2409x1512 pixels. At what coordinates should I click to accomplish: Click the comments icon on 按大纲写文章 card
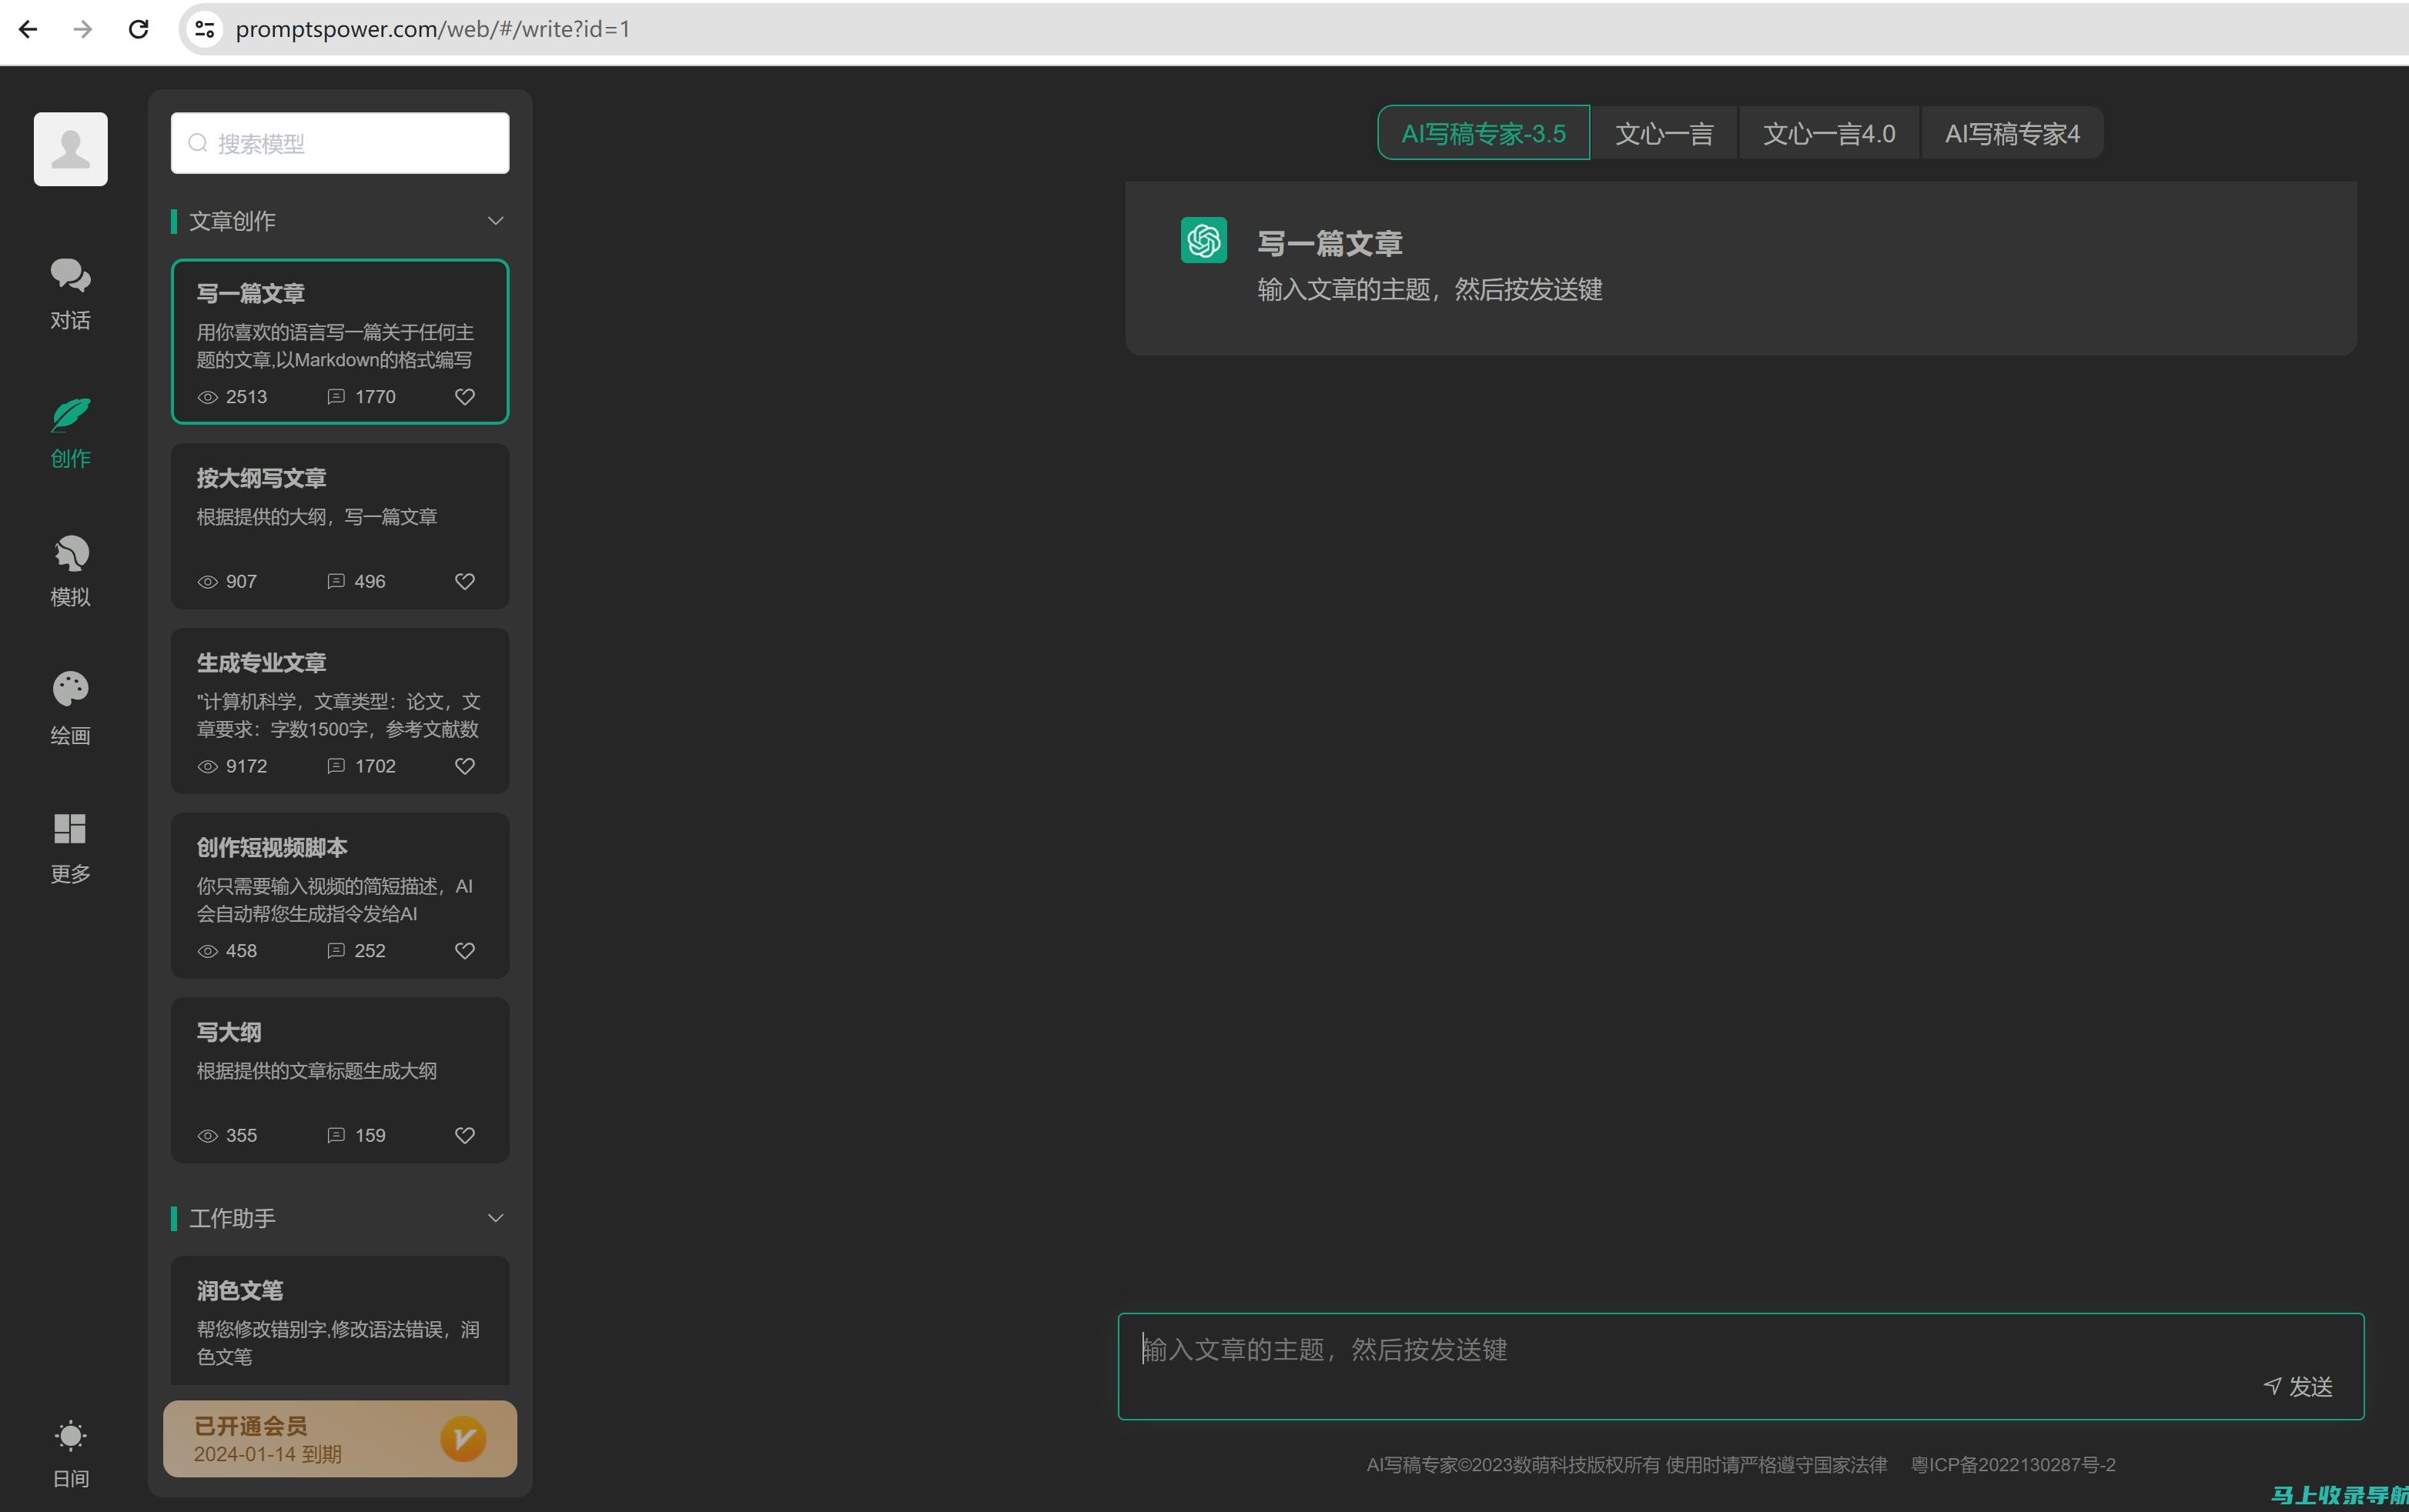(336, 581)
